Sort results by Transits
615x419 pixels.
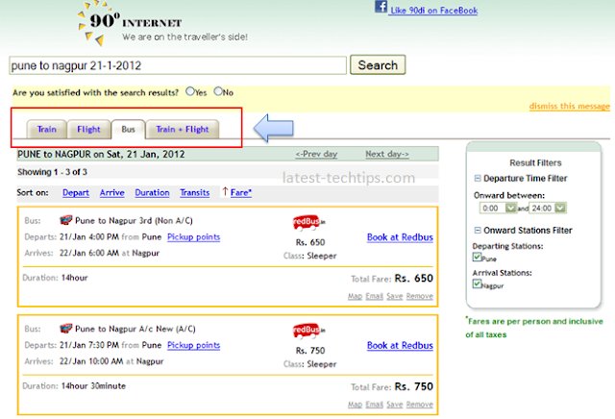pos(195,192)
